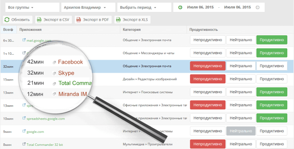Expand the Архипов Владимир user dropdown
This screenshot has height=149, width=294.
[x=88, y=7]
